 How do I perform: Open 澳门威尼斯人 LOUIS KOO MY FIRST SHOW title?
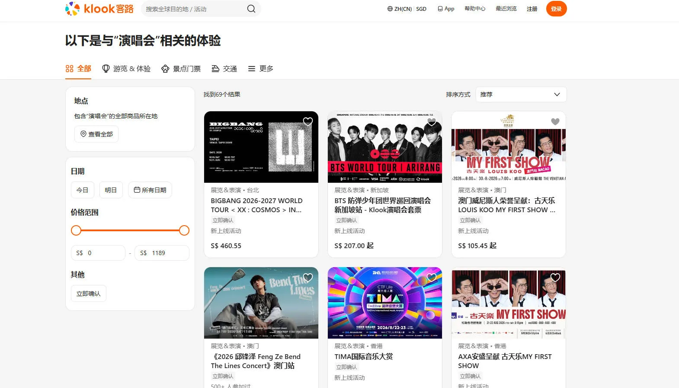click(x=507, y=205)
